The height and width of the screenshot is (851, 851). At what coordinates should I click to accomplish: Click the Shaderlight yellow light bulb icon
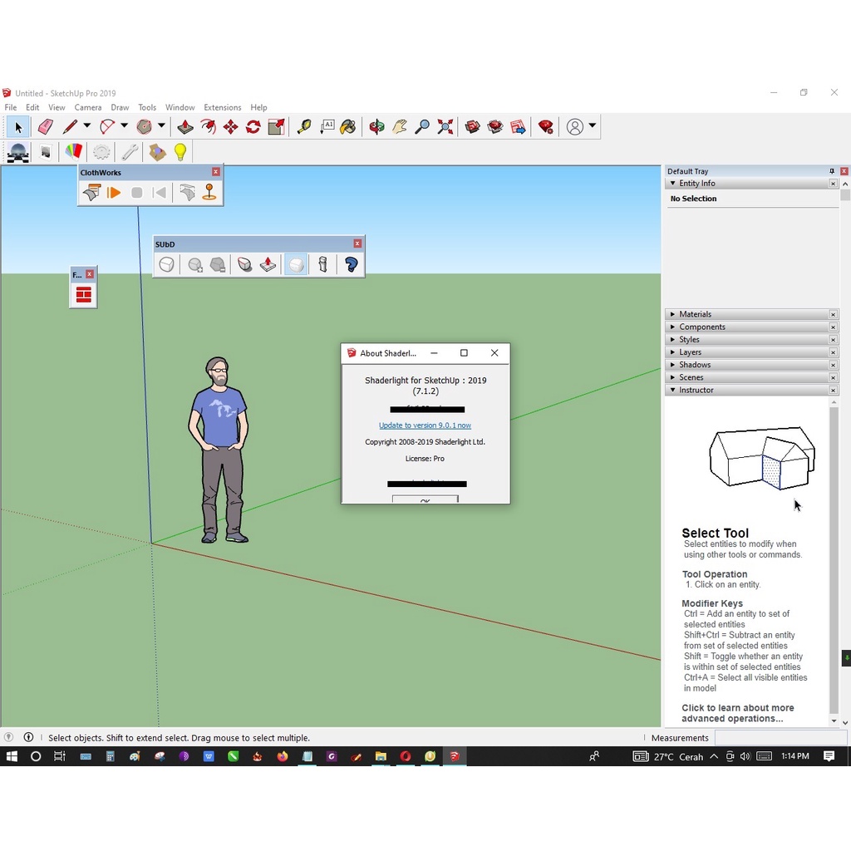click(x=180, y=152)
